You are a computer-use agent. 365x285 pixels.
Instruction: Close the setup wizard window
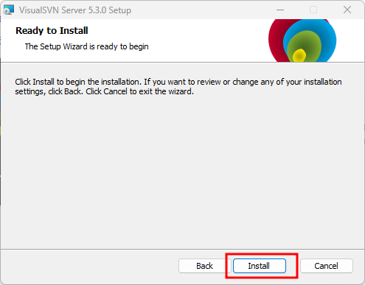(347, 10)
